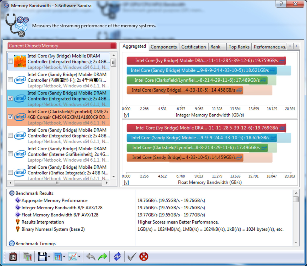Screen dimensions: 307x266
Task: Uncheck the blue-highlighted Sandy Bridge entry checkbox
Action: click(10, 98)
